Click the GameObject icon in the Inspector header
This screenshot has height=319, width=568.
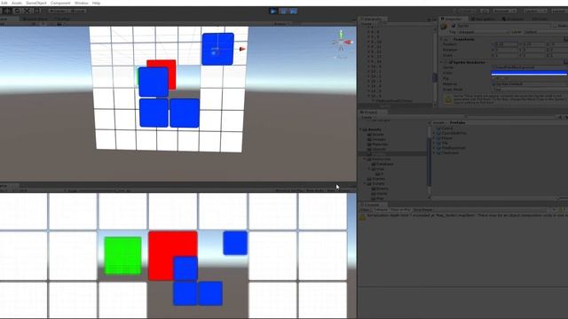click(444, 27)
